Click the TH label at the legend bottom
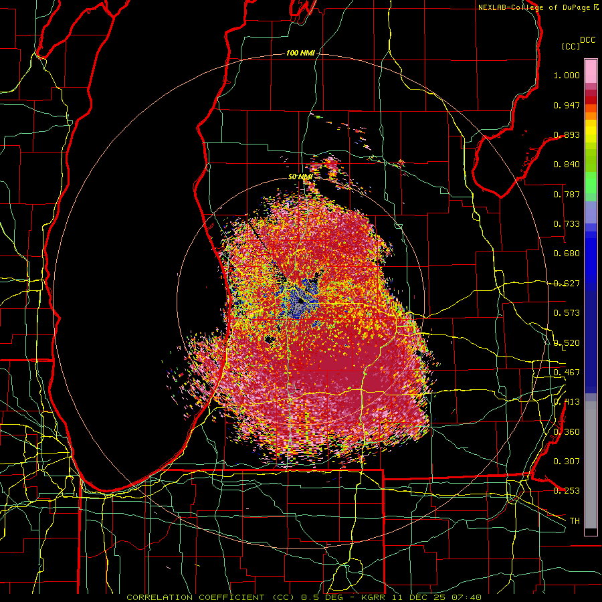 point(575,521)
